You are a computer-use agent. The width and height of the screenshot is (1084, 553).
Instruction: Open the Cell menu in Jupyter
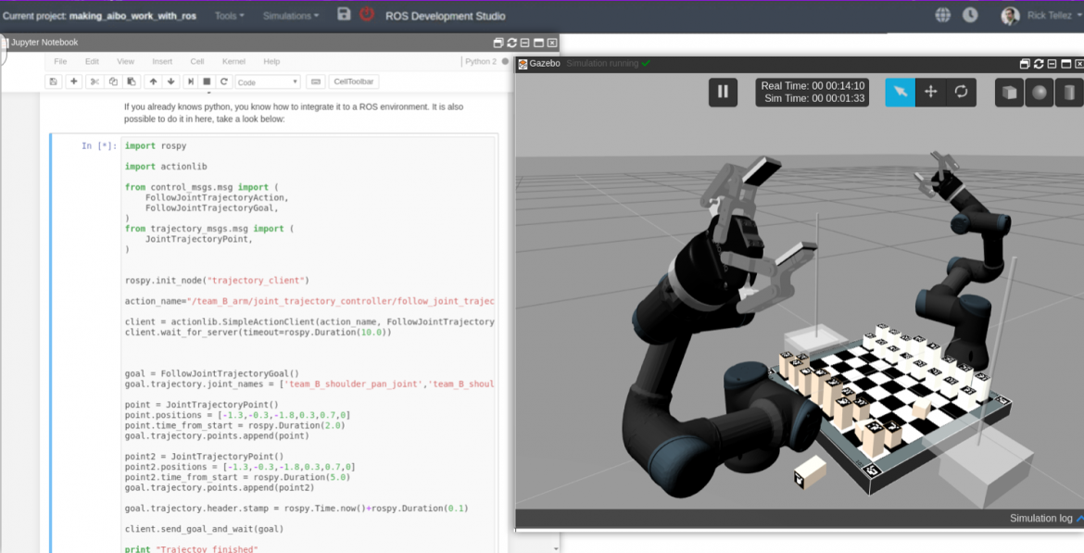[197, 61]
